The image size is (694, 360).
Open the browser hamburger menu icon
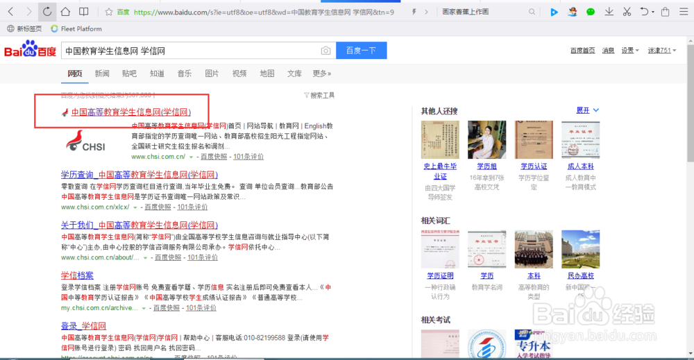(684, 12)
